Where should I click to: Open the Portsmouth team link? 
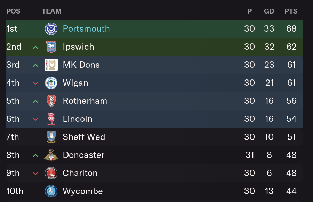pos(86,29)
